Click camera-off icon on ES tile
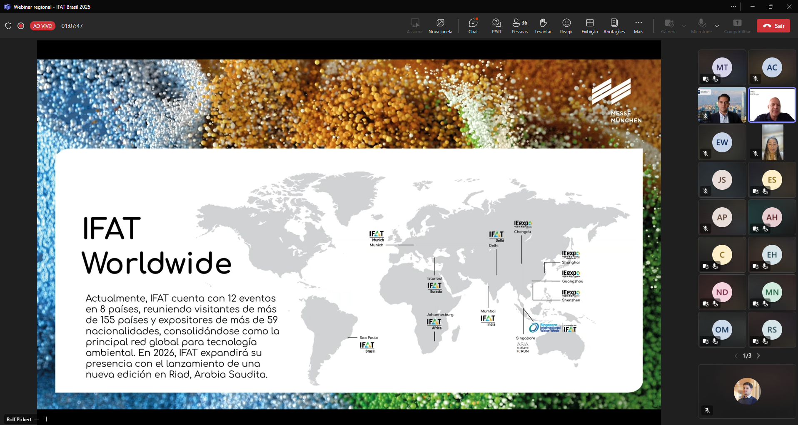Viewport: 798px width, 425px height. 756,191
